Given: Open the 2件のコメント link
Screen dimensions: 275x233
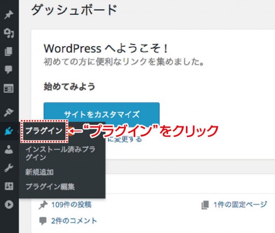Looking at the screenshot, I should [74, 221].
